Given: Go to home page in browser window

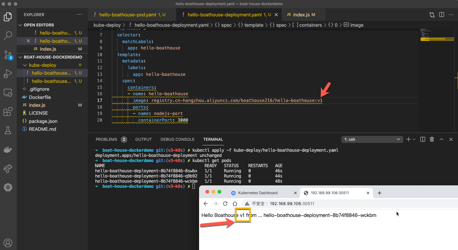Looking at the screenshot, I should click(x=235, y=204).
